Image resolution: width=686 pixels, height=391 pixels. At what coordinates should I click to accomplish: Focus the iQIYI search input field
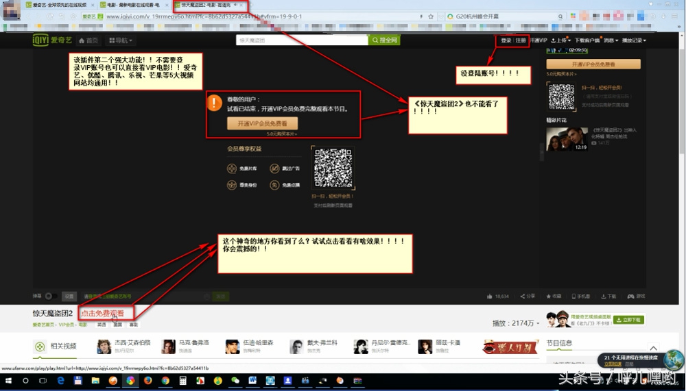[302, 40]
